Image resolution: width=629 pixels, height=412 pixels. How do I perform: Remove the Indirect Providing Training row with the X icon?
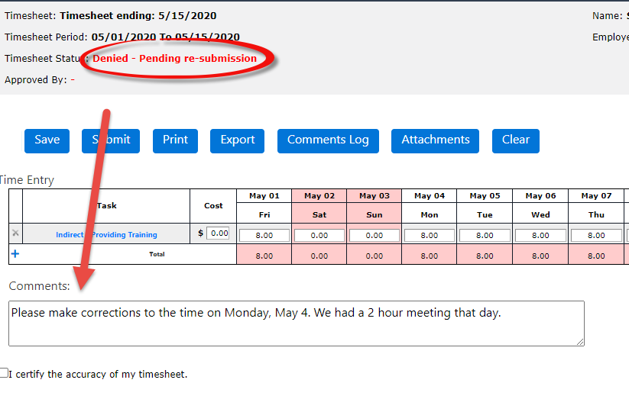(x=15, y=233)
